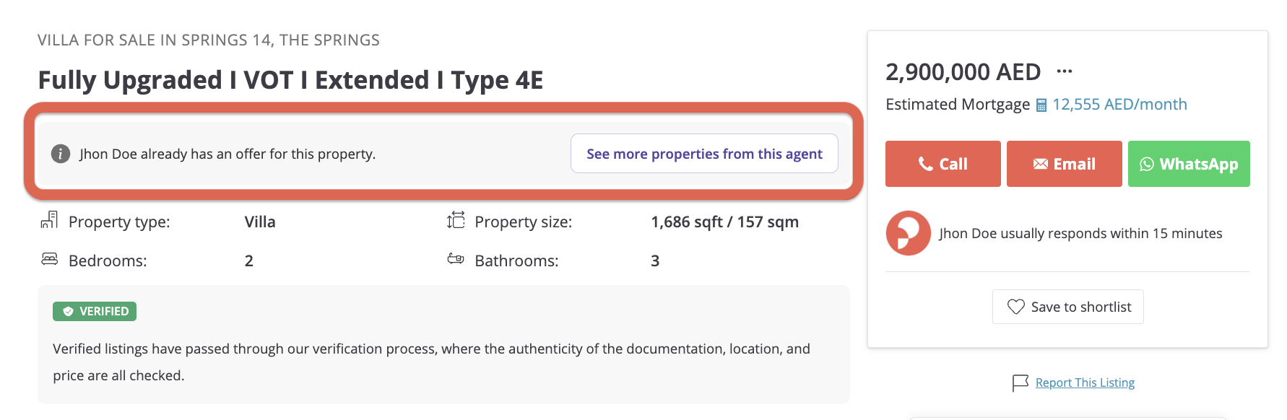Click the mortgage calculator icon

click(1041, 105)
